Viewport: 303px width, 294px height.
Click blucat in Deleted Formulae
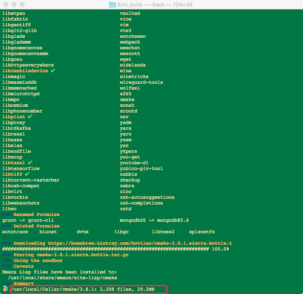pyautogui.click(x=48, y=232)
